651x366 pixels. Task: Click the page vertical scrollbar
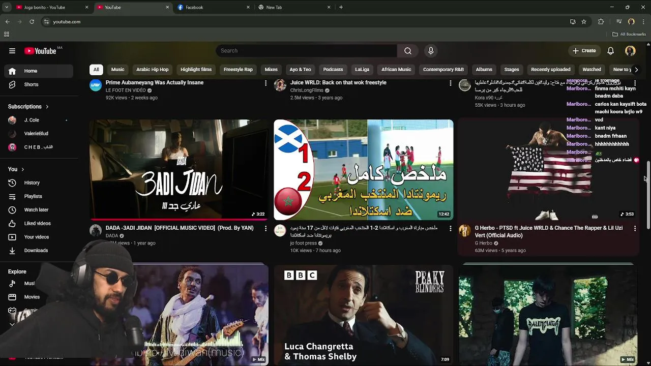point(648,195)
